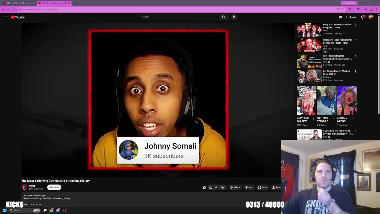Click the sparkle icon beside the Create button
Screen dimensions: 380x214
[x=341, y=17]
